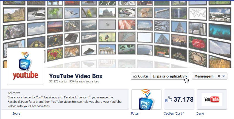Click the Curtir like button
Image resolution: width=234 pixels, height=119 pixels.
(x=141, y=76)
